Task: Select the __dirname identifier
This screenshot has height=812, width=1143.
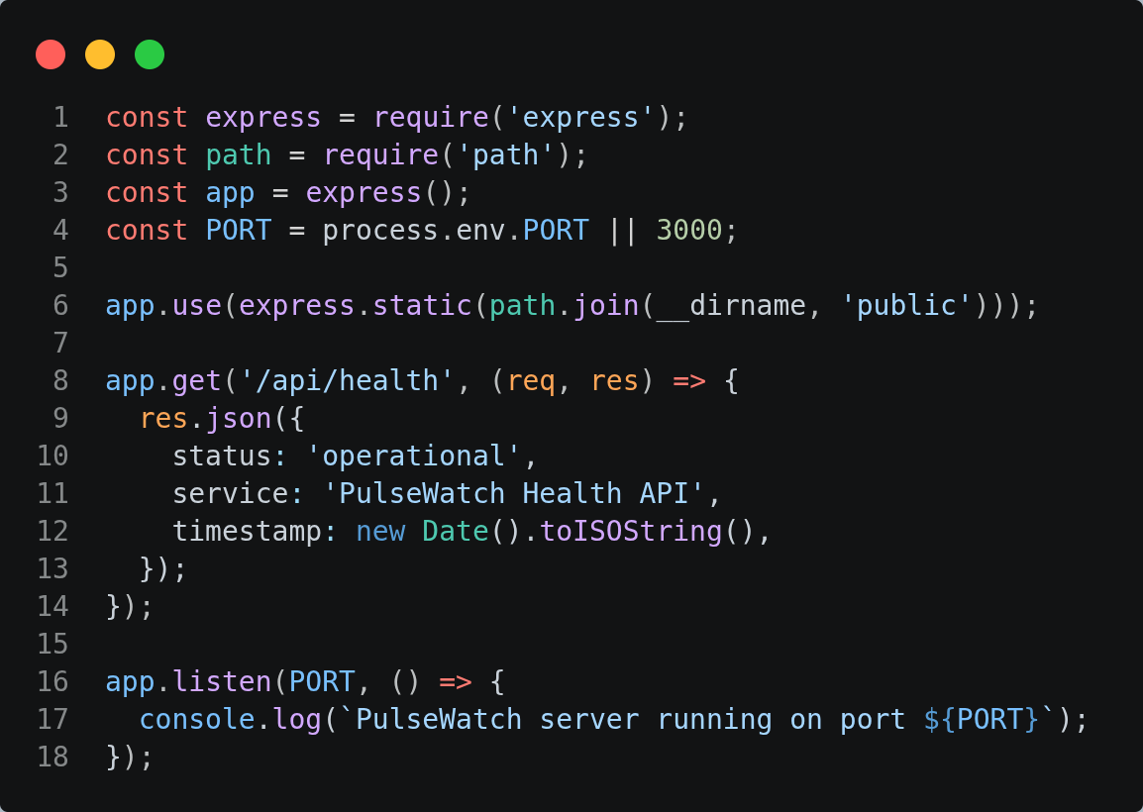Action: coord(731,305)
